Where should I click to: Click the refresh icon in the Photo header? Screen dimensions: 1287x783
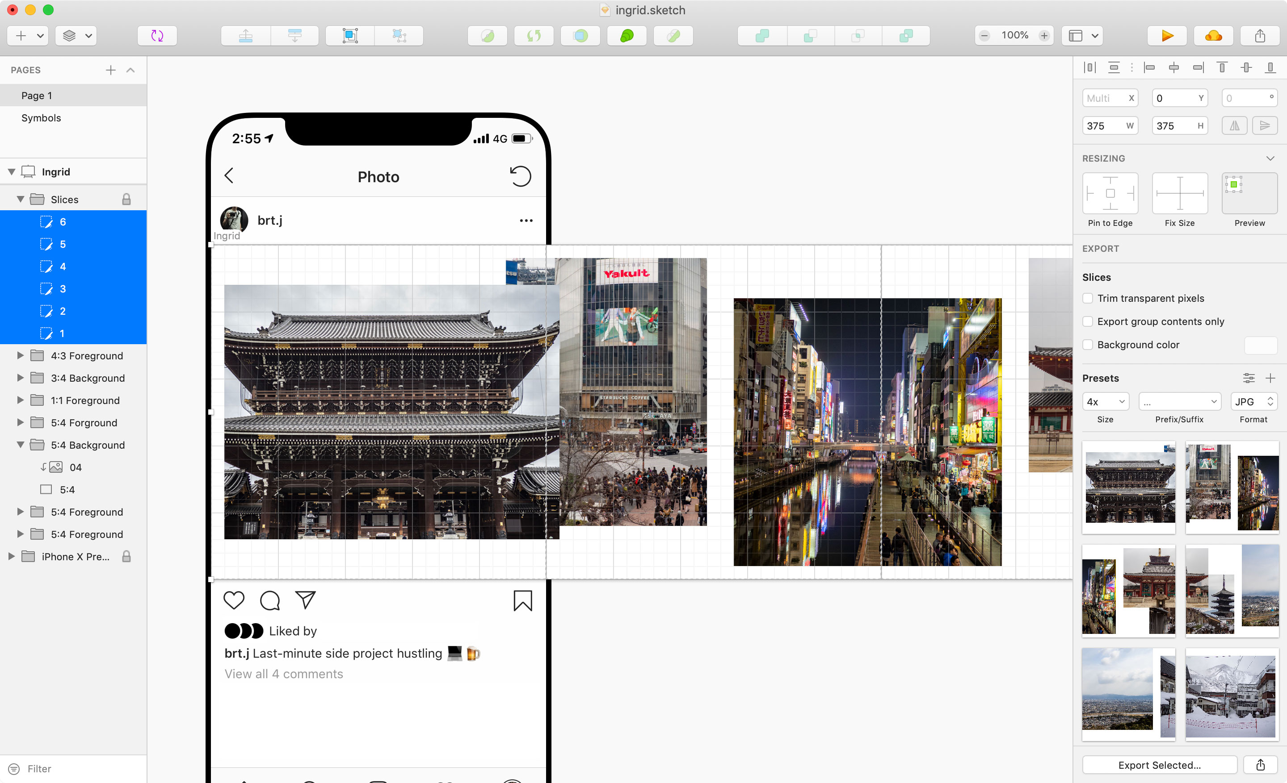(520, 176)
